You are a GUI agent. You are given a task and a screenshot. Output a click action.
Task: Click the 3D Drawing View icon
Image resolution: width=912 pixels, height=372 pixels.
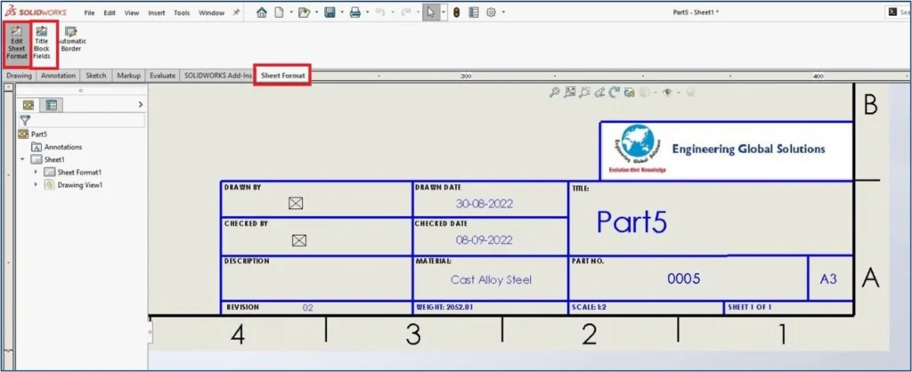[x=629, y=92]
